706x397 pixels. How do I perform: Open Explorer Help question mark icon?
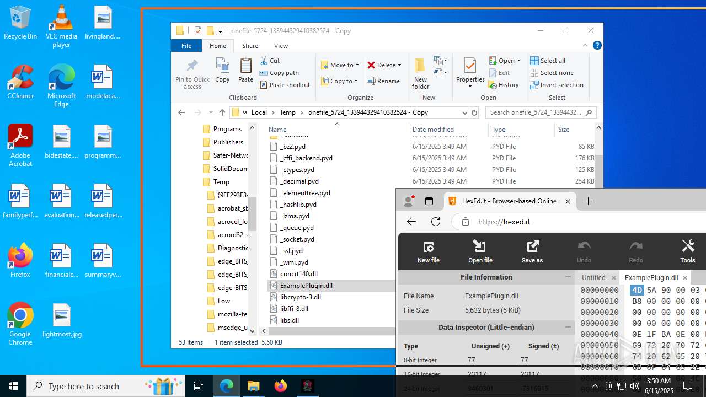pyautogui.click(x=597, y=46)
